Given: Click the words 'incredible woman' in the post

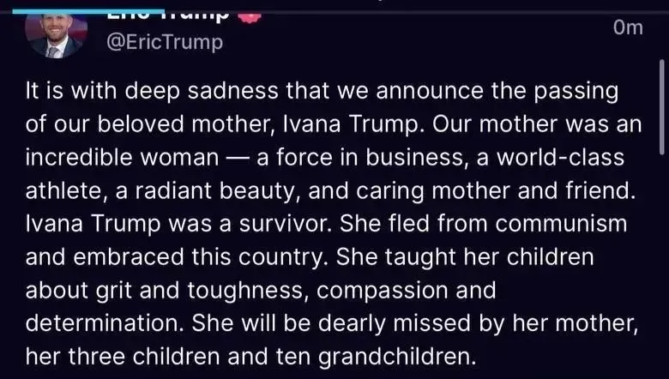Looking at the screenshot, I should pyautogui.click(x=122, y=158).
